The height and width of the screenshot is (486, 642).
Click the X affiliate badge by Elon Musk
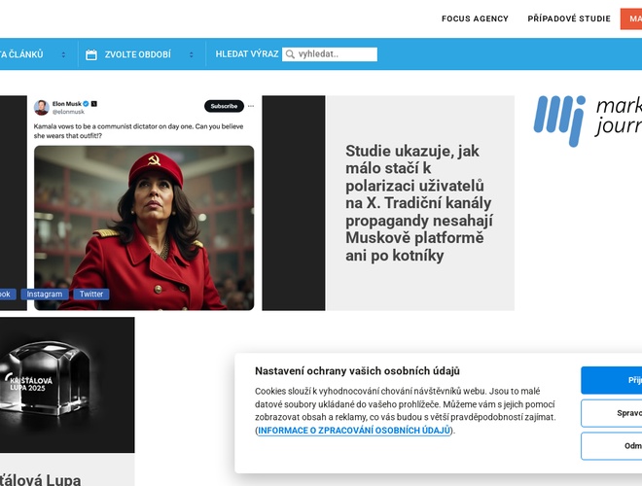[94, 104]
